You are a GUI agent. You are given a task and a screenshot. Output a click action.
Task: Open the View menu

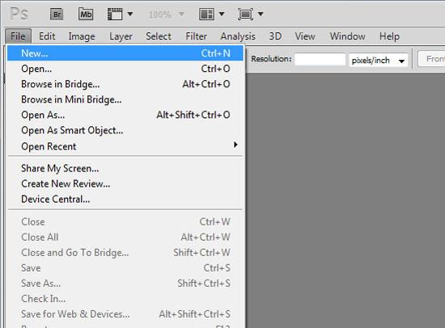[x=305, y=36]
